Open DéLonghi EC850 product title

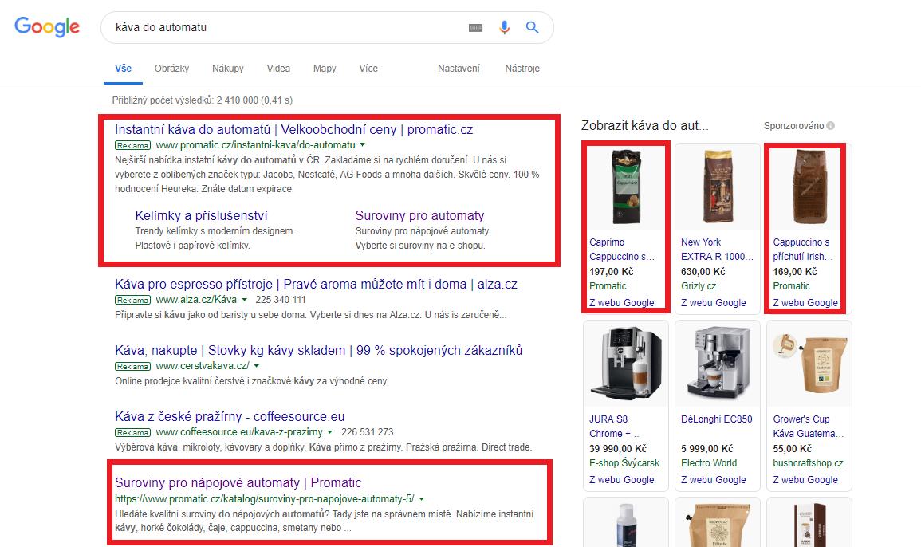(x=717, y=419)
